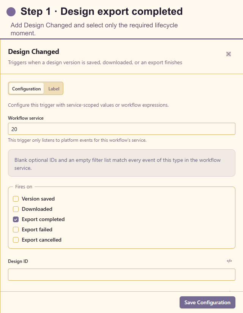Click the Design ID label
Screen dimensions: 243x313
18,261
